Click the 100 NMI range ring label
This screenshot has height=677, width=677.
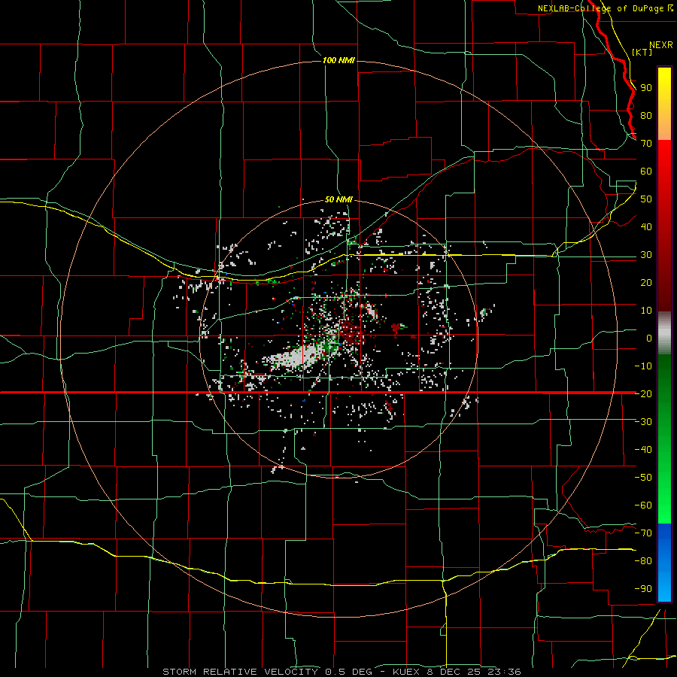[338, 60]
